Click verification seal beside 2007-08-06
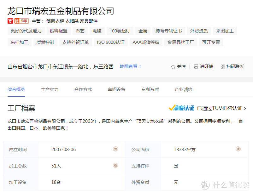This screenshot has height=193, width=253. [x=115, y=149]
